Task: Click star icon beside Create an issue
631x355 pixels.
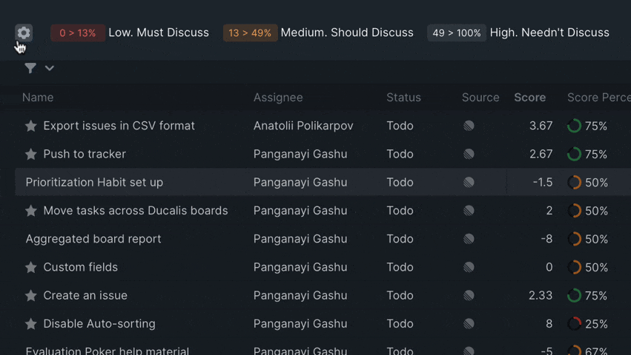Action: (x=31, y=296)
